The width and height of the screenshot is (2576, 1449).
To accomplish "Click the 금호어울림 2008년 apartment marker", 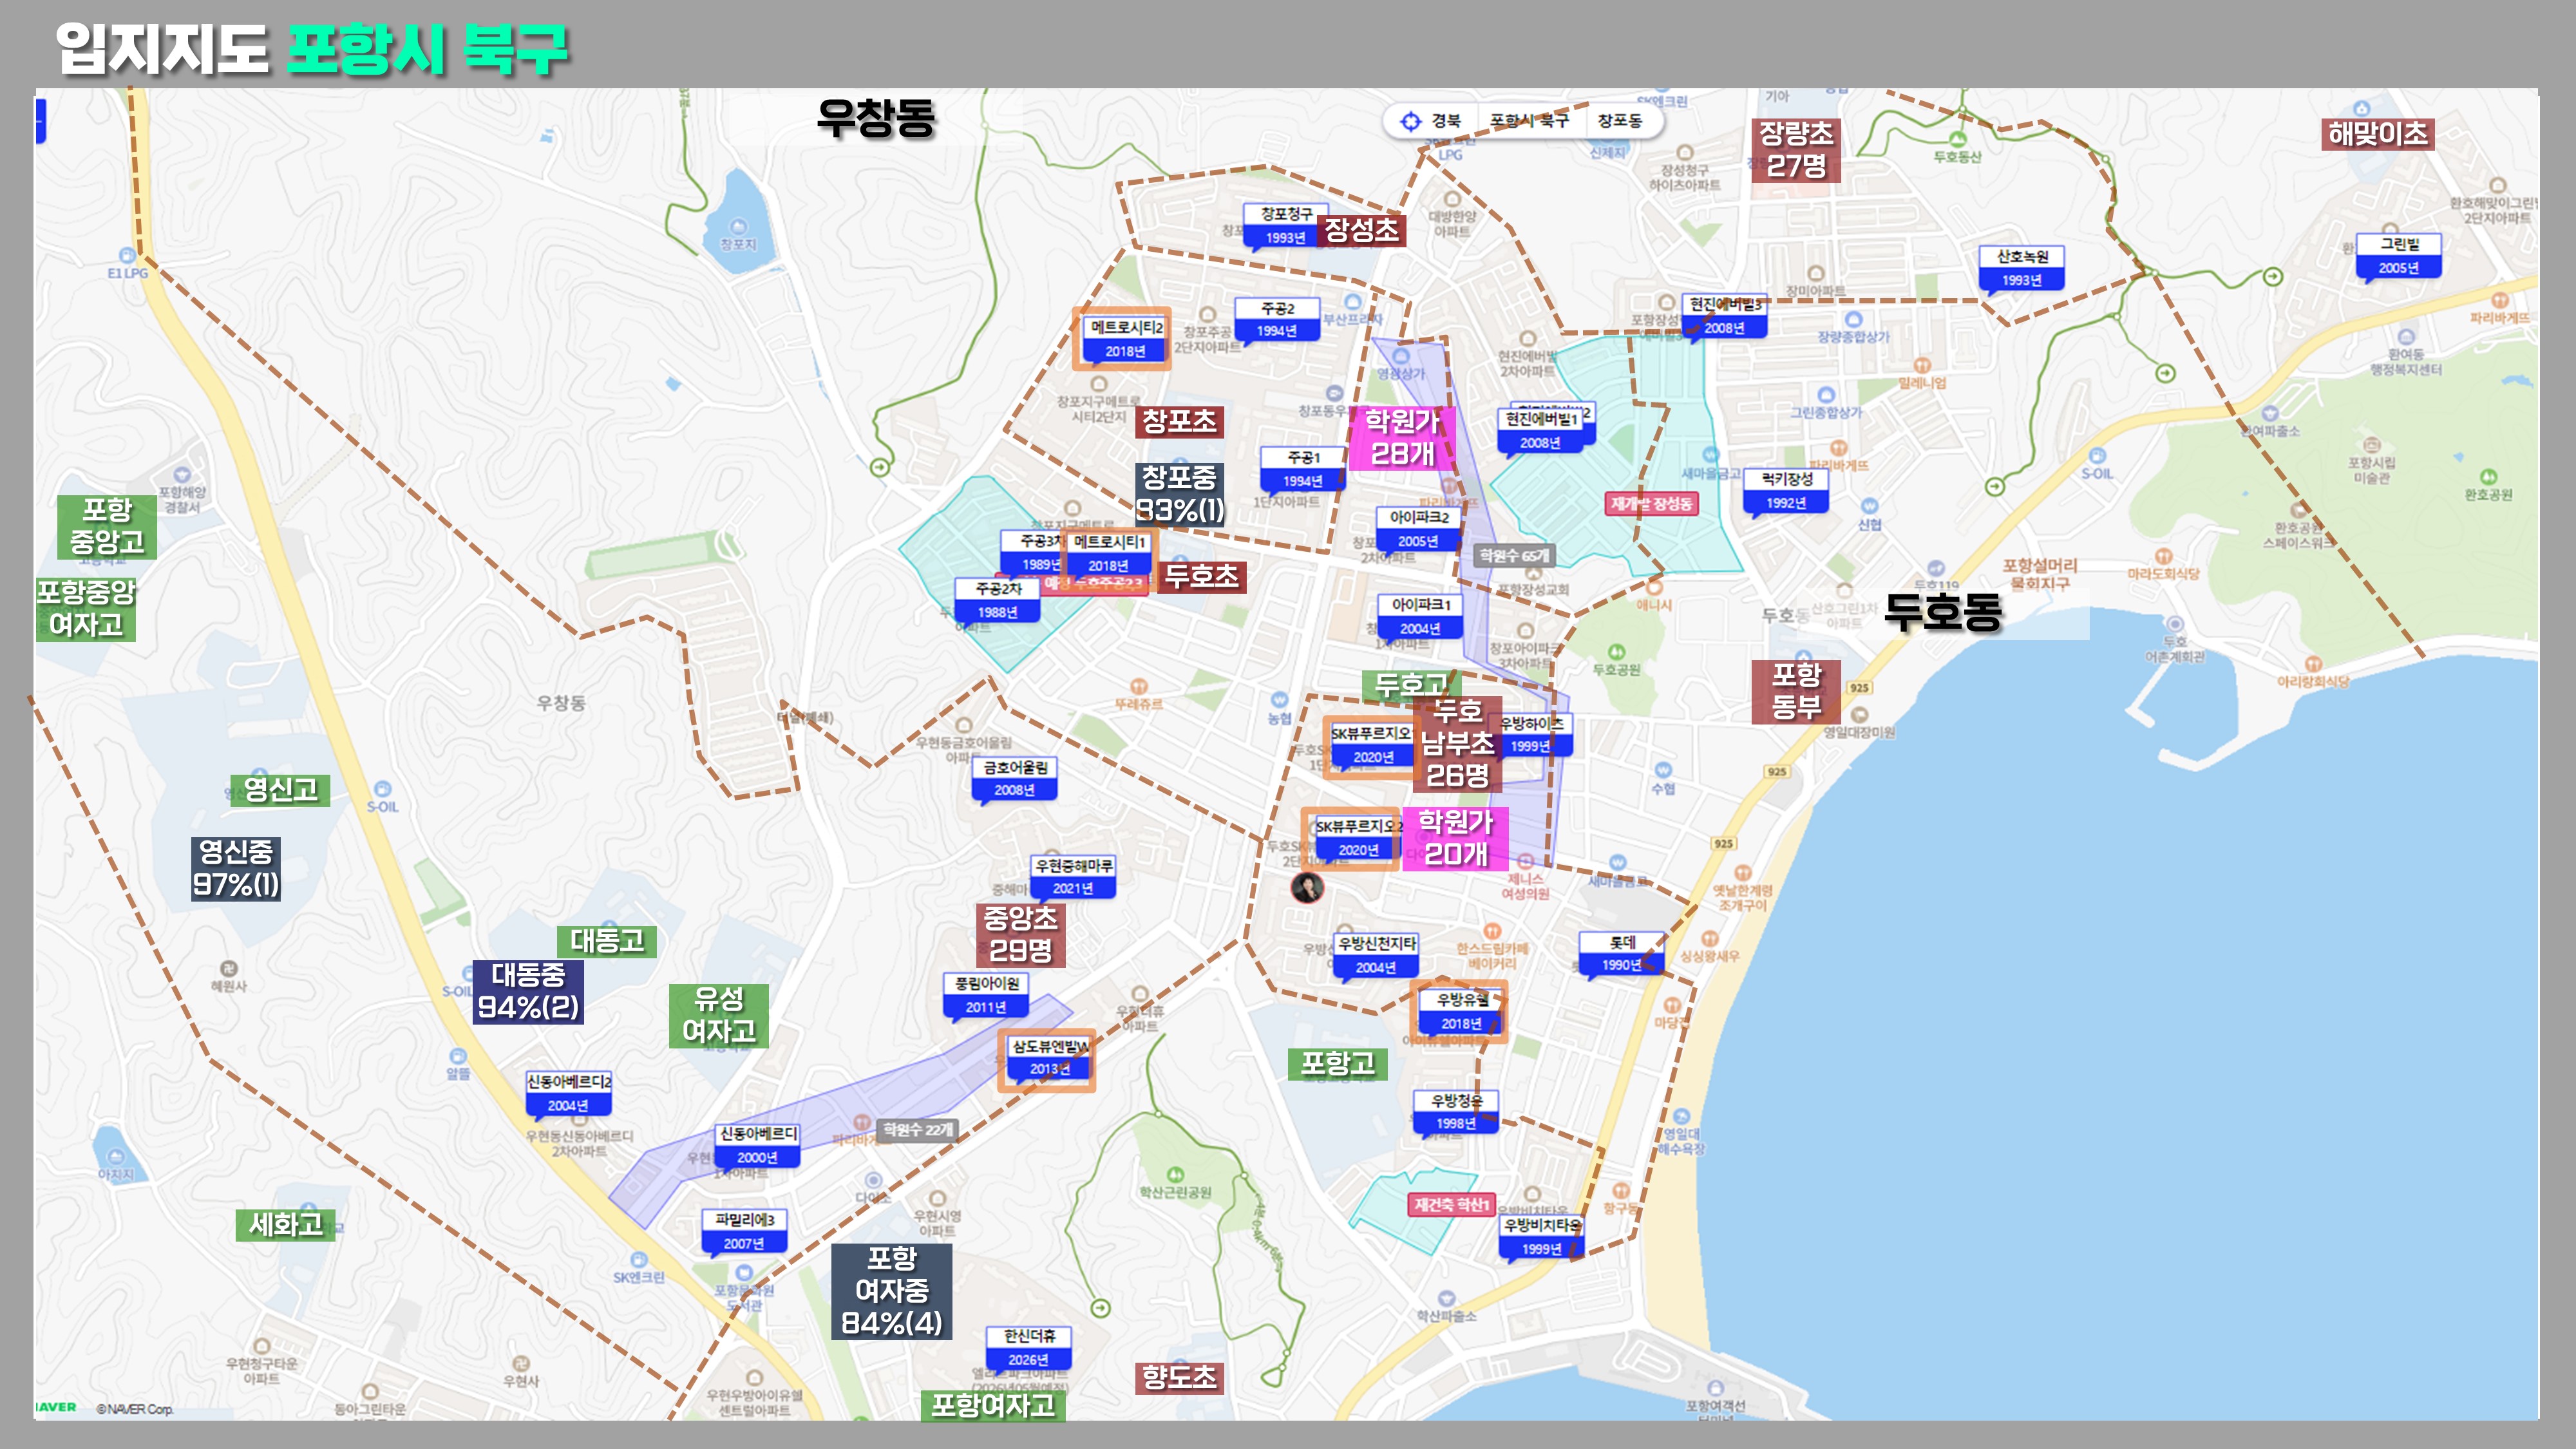I will (1015, 778).
